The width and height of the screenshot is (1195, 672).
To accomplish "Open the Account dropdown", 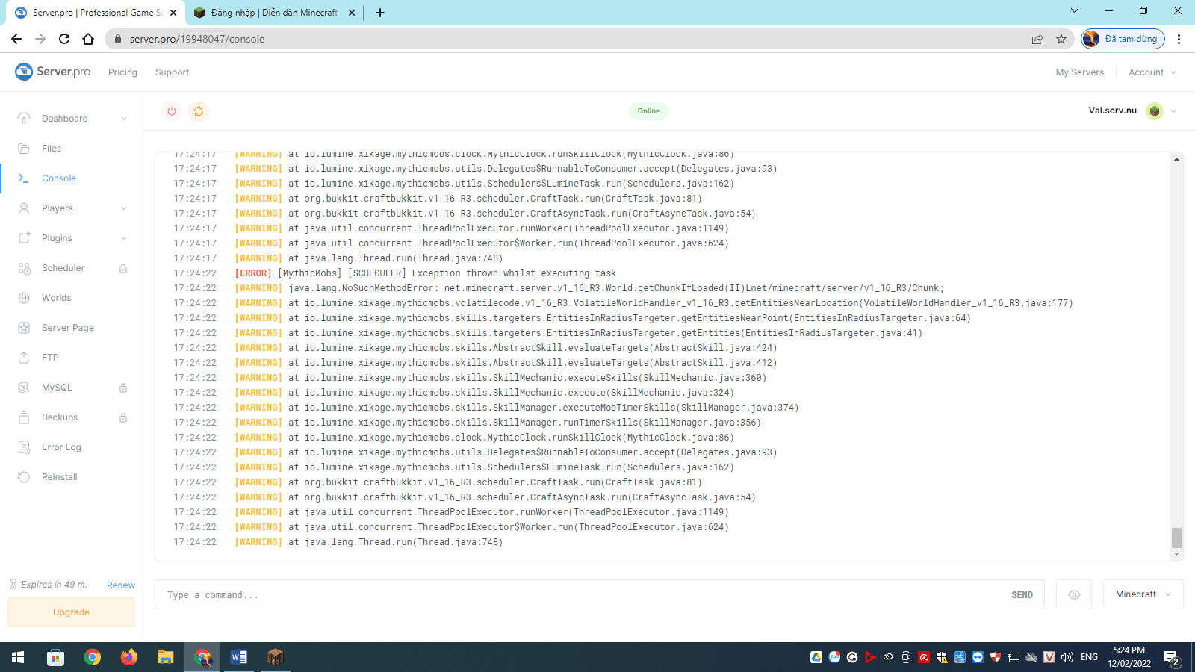I will point(1152,72).
